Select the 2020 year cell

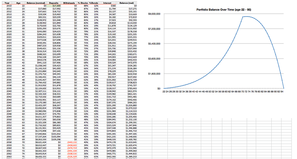pyautogui.click(x=7, y=34)
